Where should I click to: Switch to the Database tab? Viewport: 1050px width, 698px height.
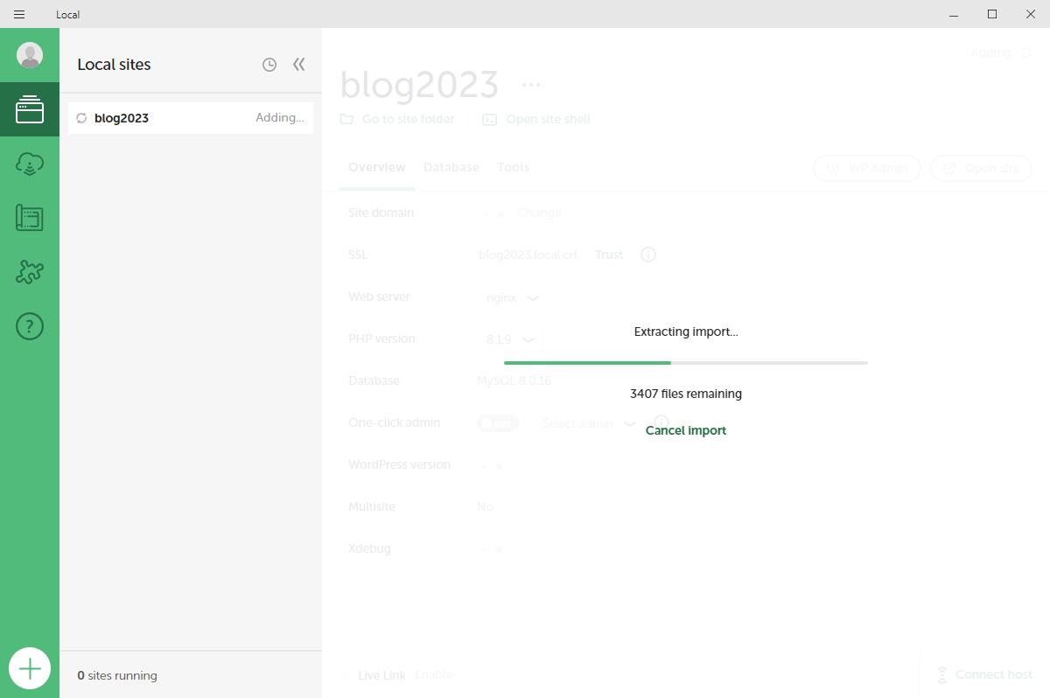(451, 167)
